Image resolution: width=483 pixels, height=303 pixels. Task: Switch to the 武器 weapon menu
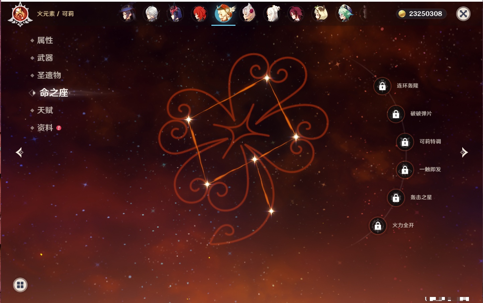(45, 58)
